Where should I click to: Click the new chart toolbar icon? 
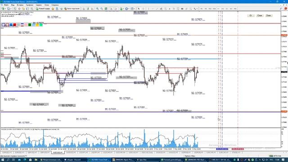coord(3,9)
